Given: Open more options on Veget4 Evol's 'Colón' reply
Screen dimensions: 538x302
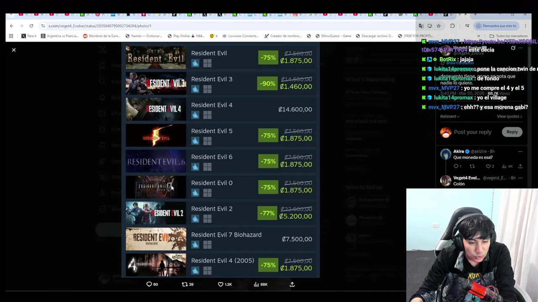Looking at the screenshot, I should [520, 178].
